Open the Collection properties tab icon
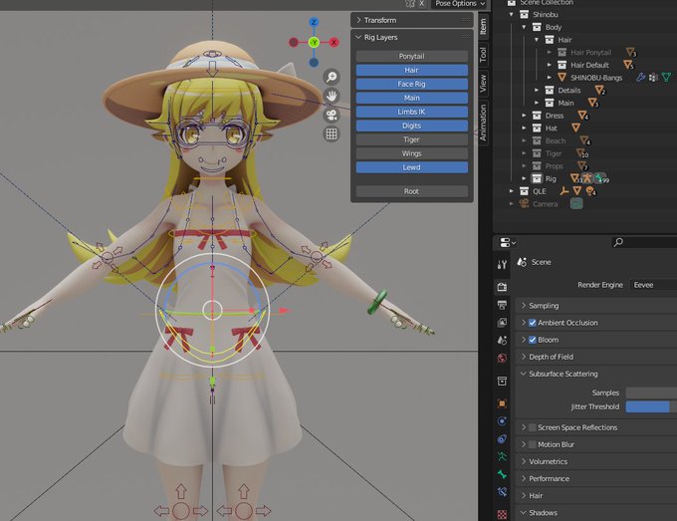Image resolution: width=677 pixels, height=521 pixels. (x=502, y=381)
